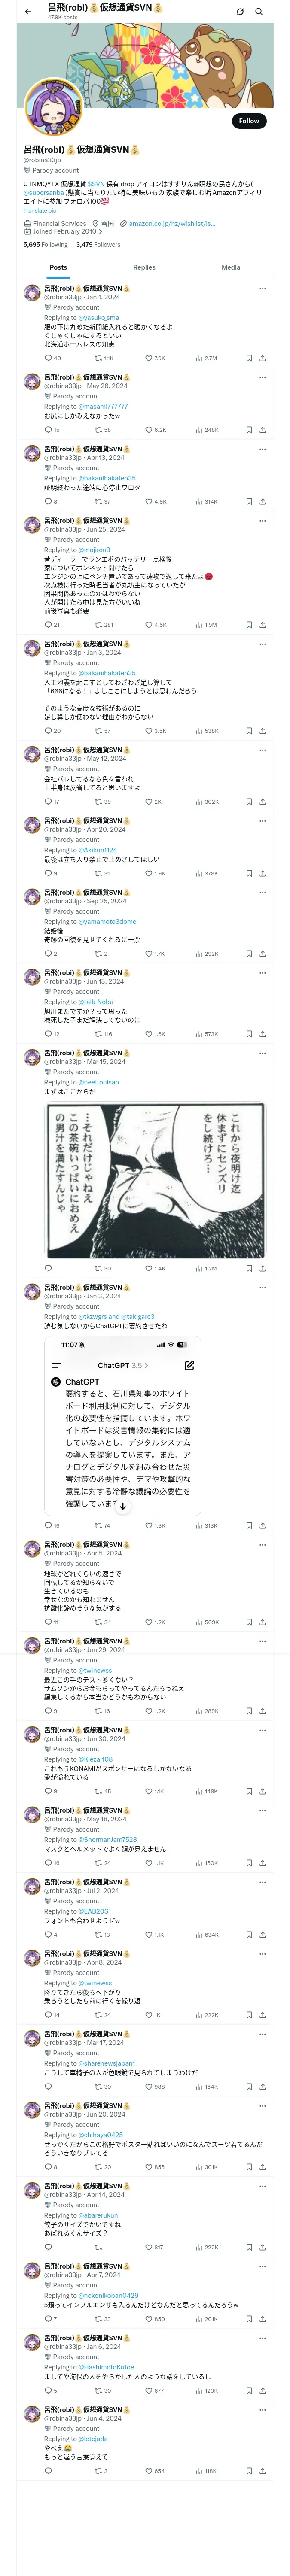Switch to the Replies tab
Screen dimensions: 290x2576
click(144, 267)
